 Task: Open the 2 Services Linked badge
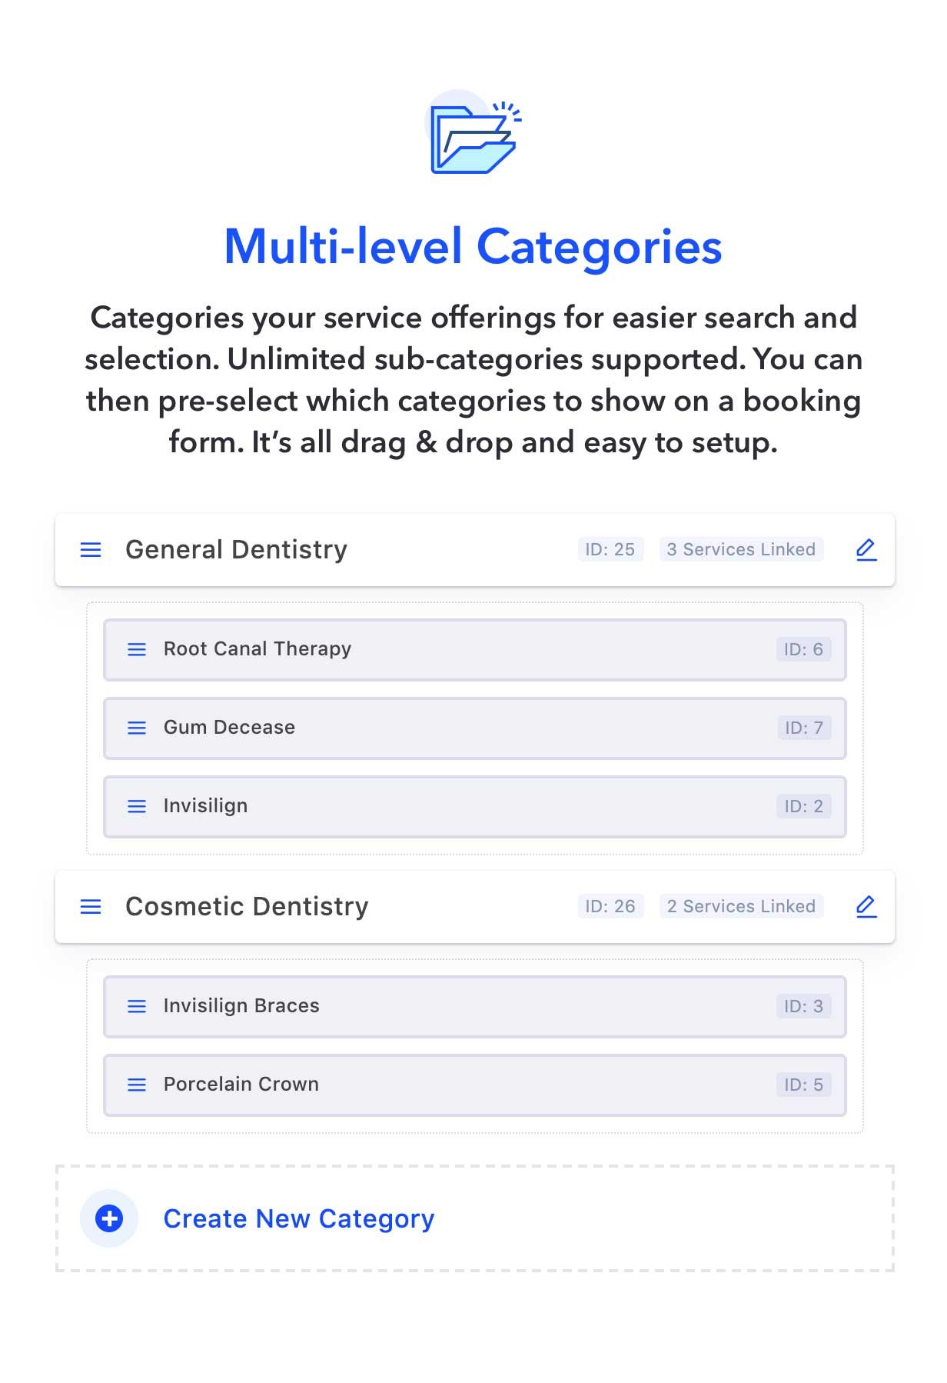pos(741,907)
